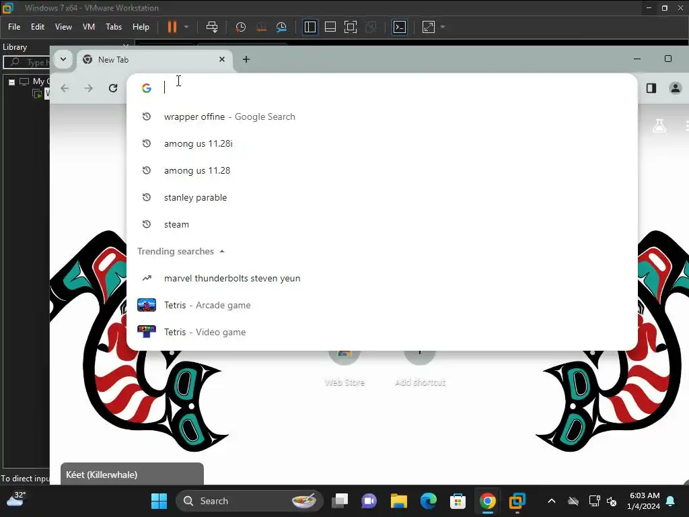Image resolution: width=689 pixels, height=517 pixels.
Task: Click the muted volume tray icon
Action: click(x=611, y=501)
